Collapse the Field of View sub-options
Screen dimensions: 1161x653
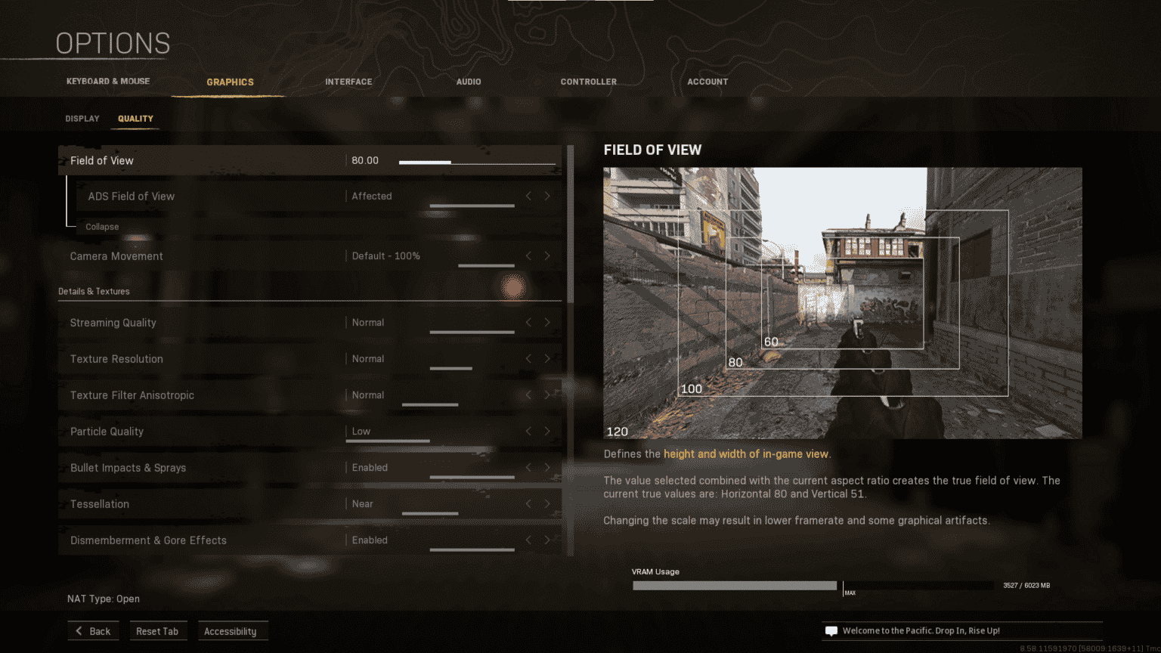pos(101,226)
